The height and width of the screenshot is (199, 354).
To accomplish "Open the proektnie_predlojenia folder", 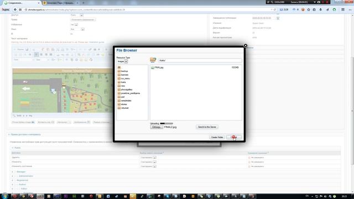I will 129,93.
